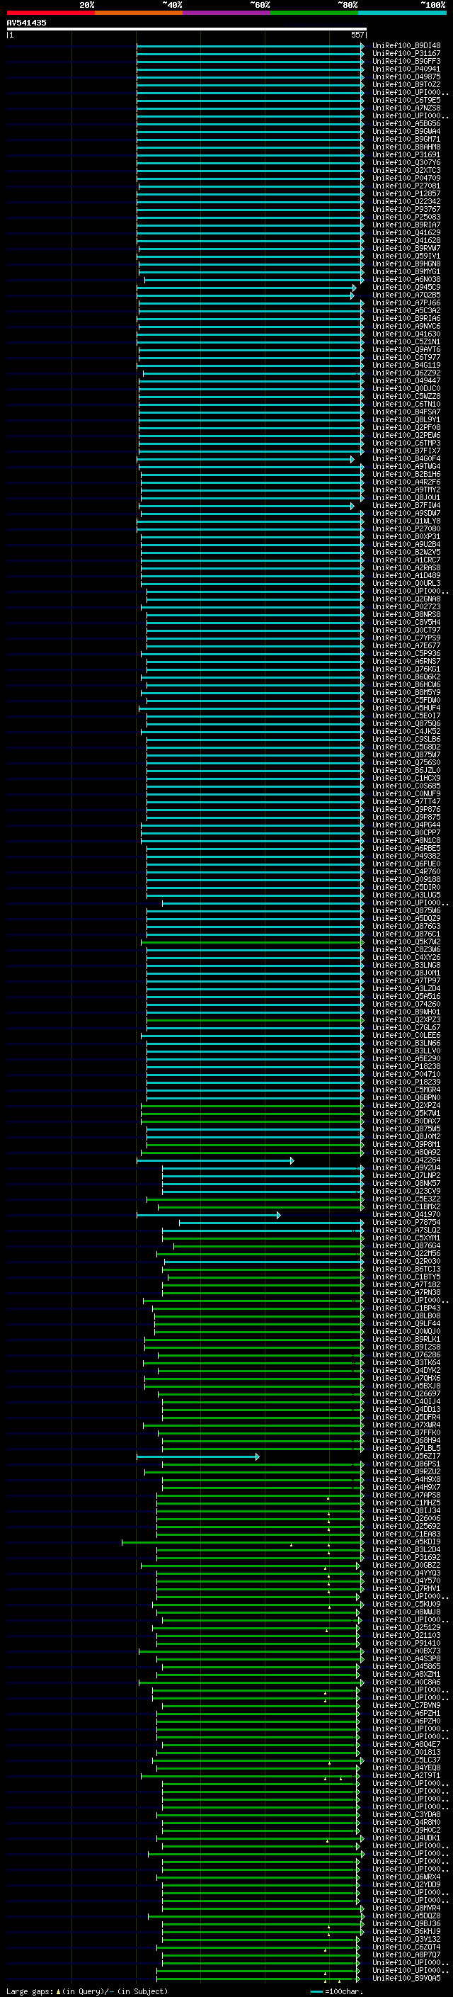453x1997 pixels.
Task: Click the =100char scale legend
Action: point(337,1991)
